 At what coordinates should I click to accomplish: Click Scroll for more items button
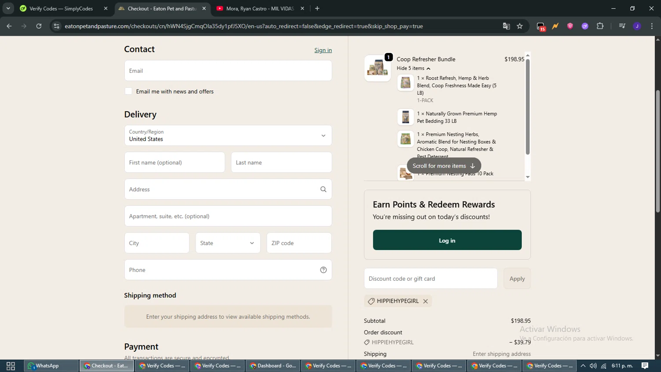coord(444,166)
